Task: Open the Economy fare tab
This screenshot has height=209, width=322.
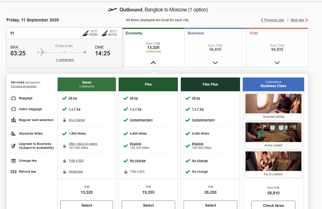Action: click(x=153, y=47)
